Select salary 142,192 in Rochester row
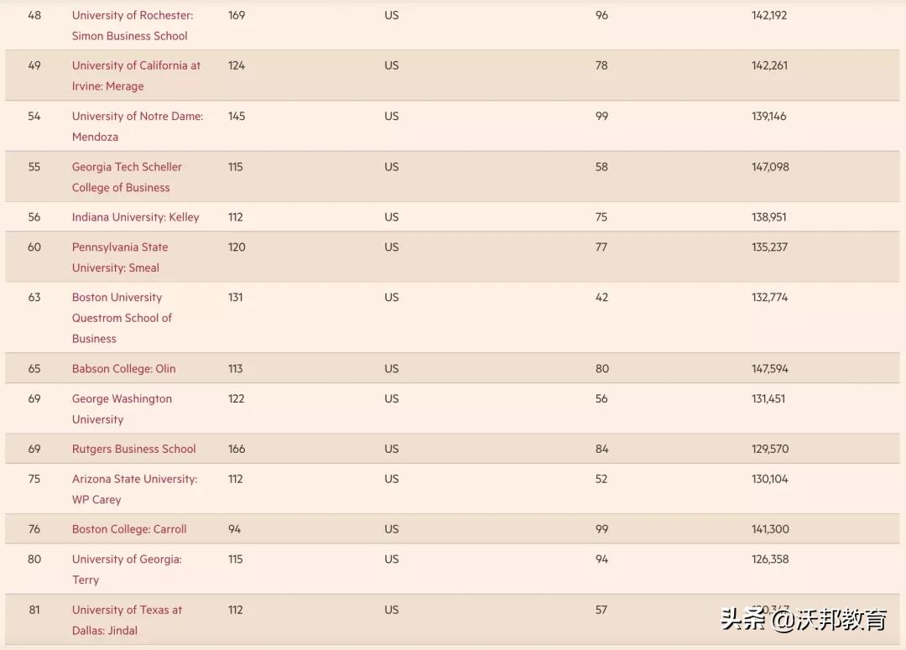This screenshot has width=906, height=650. (769, 16)
